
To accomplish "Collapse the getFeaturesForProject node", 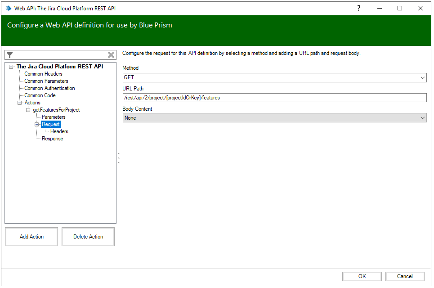I will tap(28, 109).
